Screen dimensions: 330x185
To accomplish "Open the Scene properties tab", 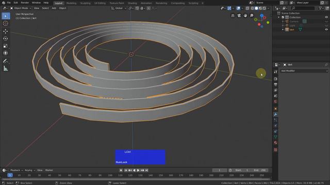I will [275, 96].
